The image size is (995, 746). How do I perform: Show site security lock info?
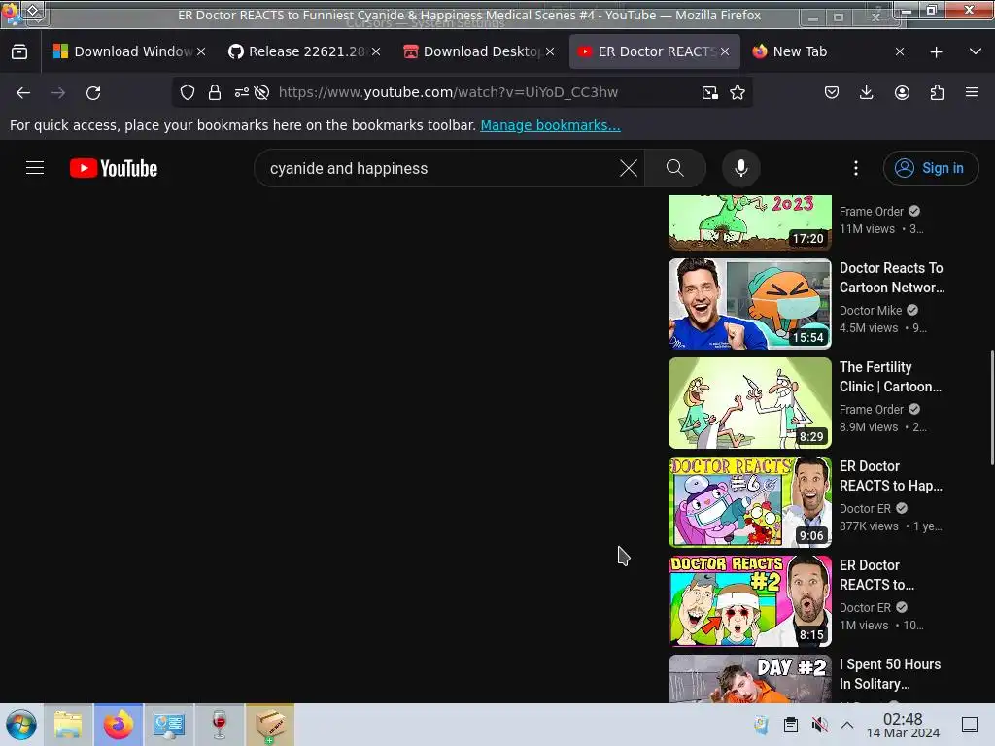point(215,92)
